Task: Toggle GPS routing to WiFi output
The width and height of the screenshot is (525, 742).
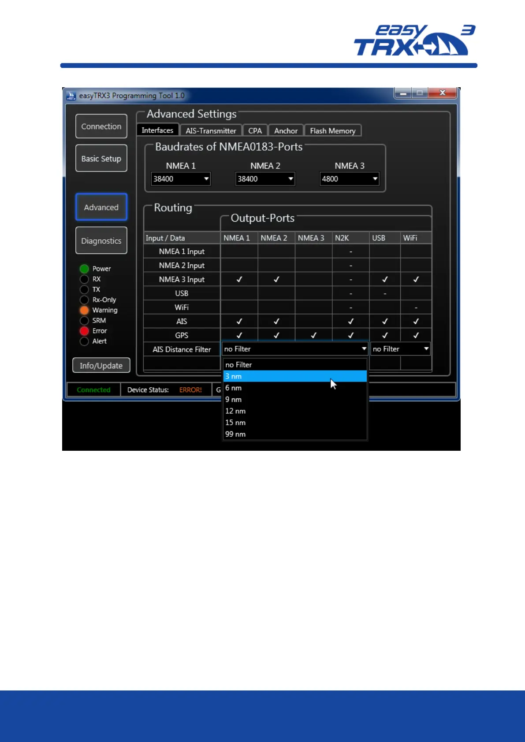Action: click(416, 335)
